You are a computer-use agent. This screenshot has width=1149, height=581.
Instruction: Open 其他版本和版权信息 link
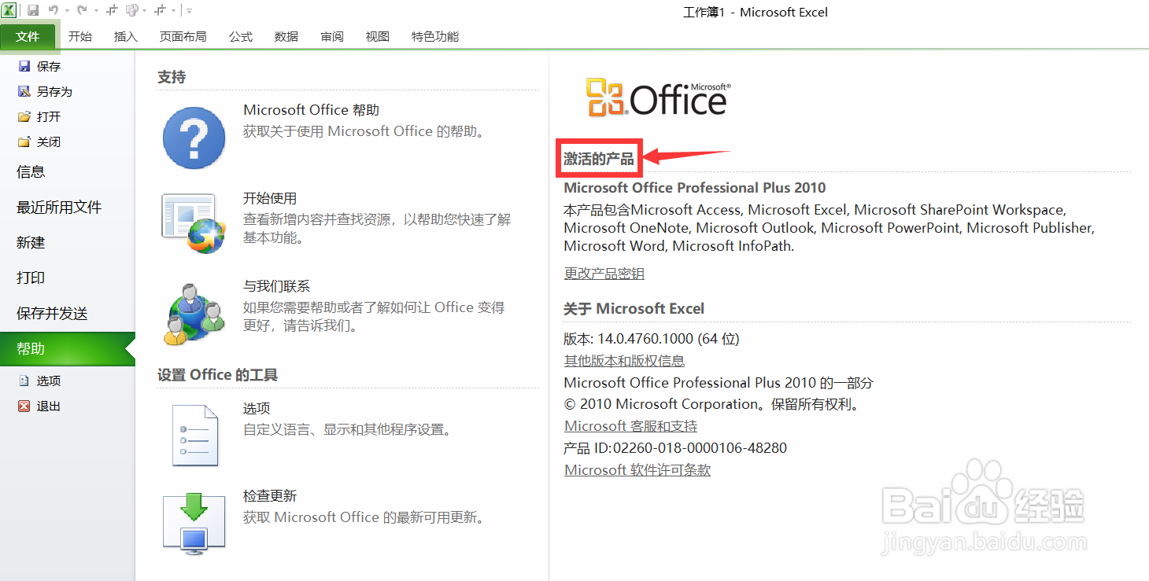(x=624, y=361)
